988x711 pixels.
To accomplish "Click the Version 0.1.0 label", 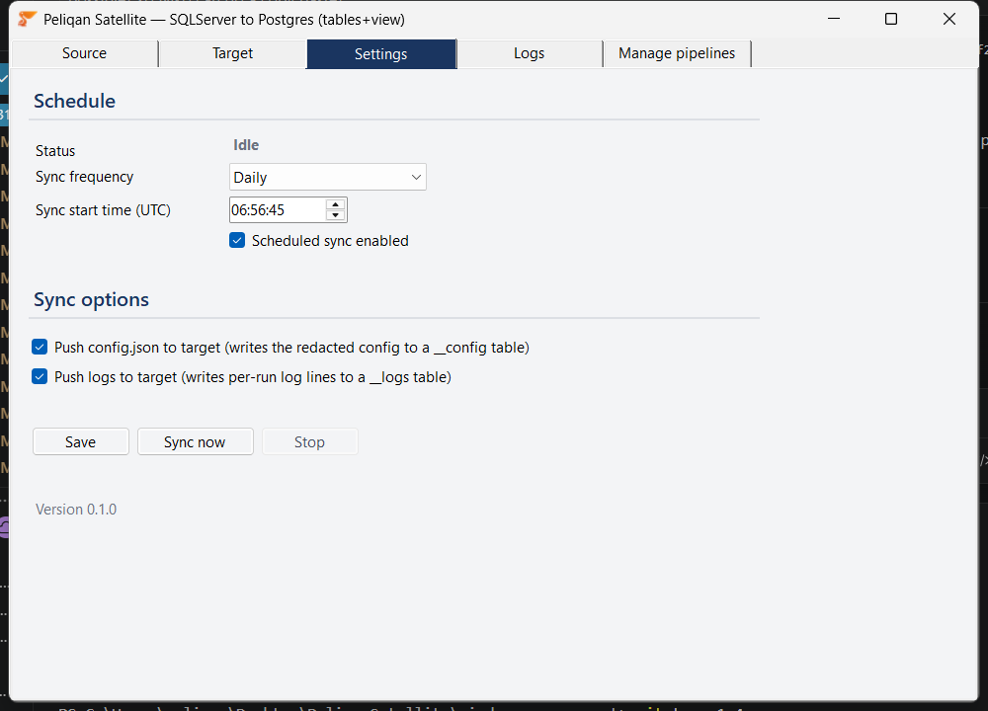I will 76,509.
